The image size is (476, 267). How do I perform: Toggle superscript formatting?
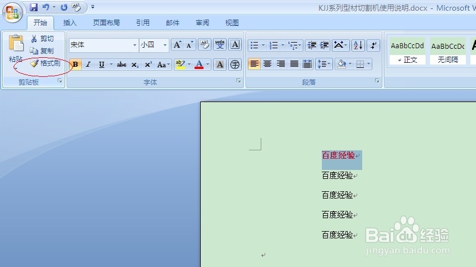click(148, 65)
